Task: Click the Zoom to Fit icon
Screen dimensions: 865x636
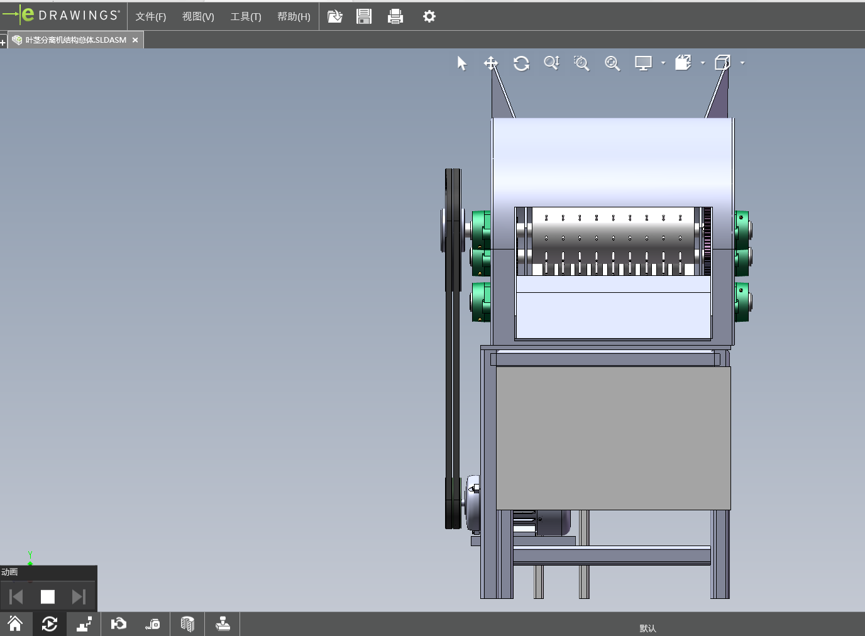Action: pyautogui.click(x=612, y=63)
